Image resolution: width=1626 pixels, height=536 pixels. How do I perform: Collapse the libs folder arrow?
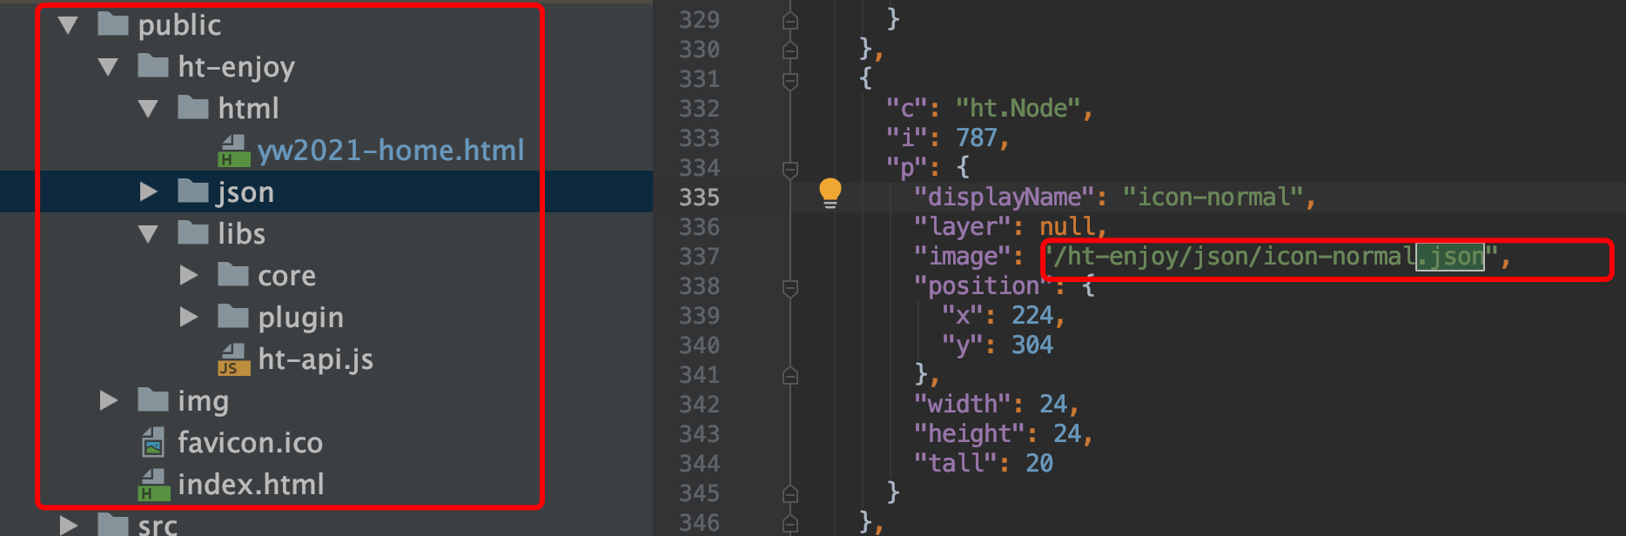(148, 234)
